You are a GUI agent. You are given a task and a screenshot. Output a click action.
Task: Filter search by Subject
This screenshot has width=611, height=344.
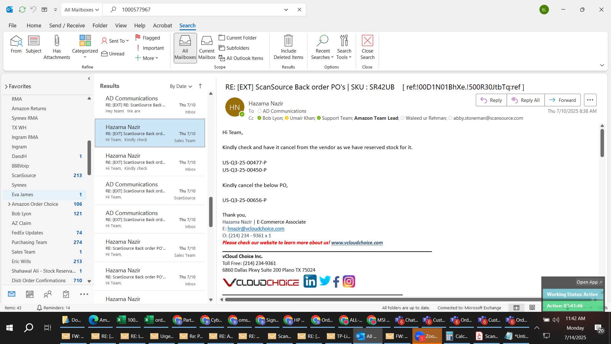pos(33,45)
